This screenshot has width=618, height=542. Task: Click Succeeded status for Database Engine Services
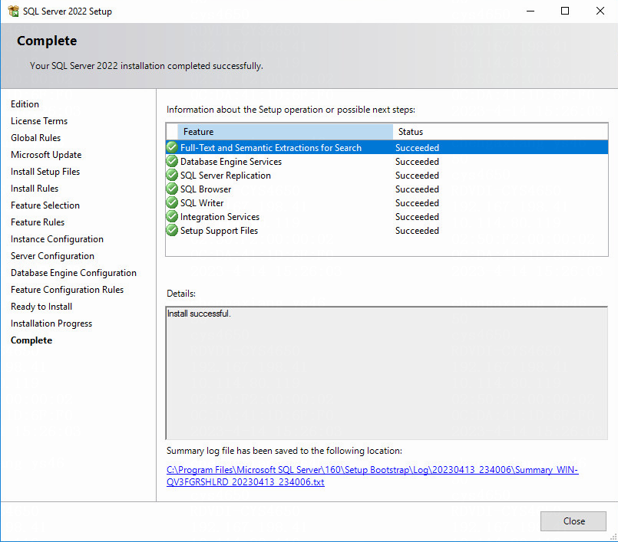tap(417, 162)
